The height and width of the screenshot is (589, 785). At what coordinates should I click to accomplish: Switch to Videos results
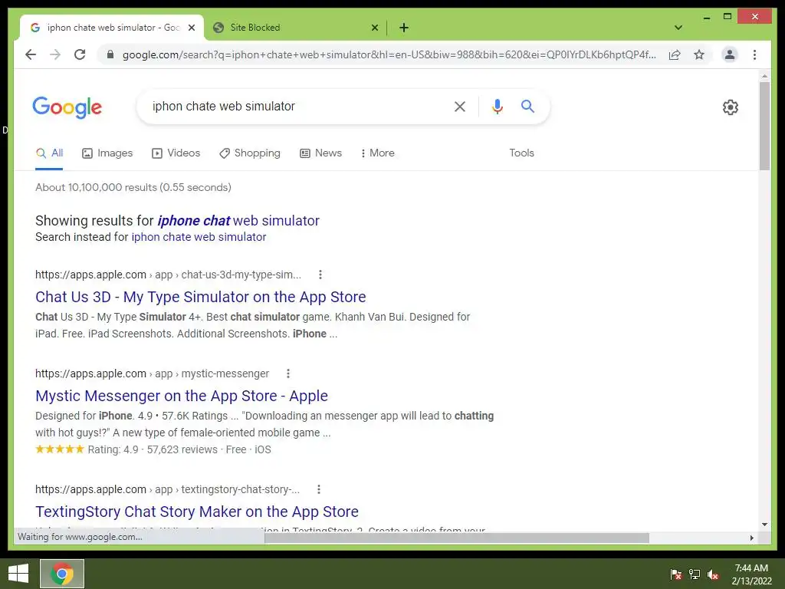tap(176, 153)
